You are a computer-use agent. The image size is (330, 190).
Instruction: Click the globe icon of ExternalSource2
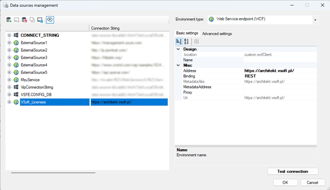click(16, 50)
